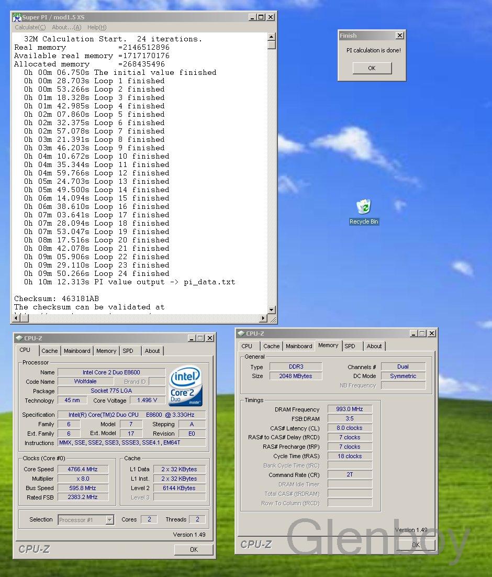Switch to SPD tab in right CPU-Z
The width and height of the screenshot is (492, 577).
point(350,346)
